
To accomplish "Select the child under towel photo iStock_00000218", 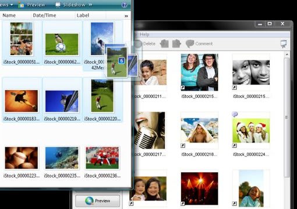I will [x=199, y=130].
